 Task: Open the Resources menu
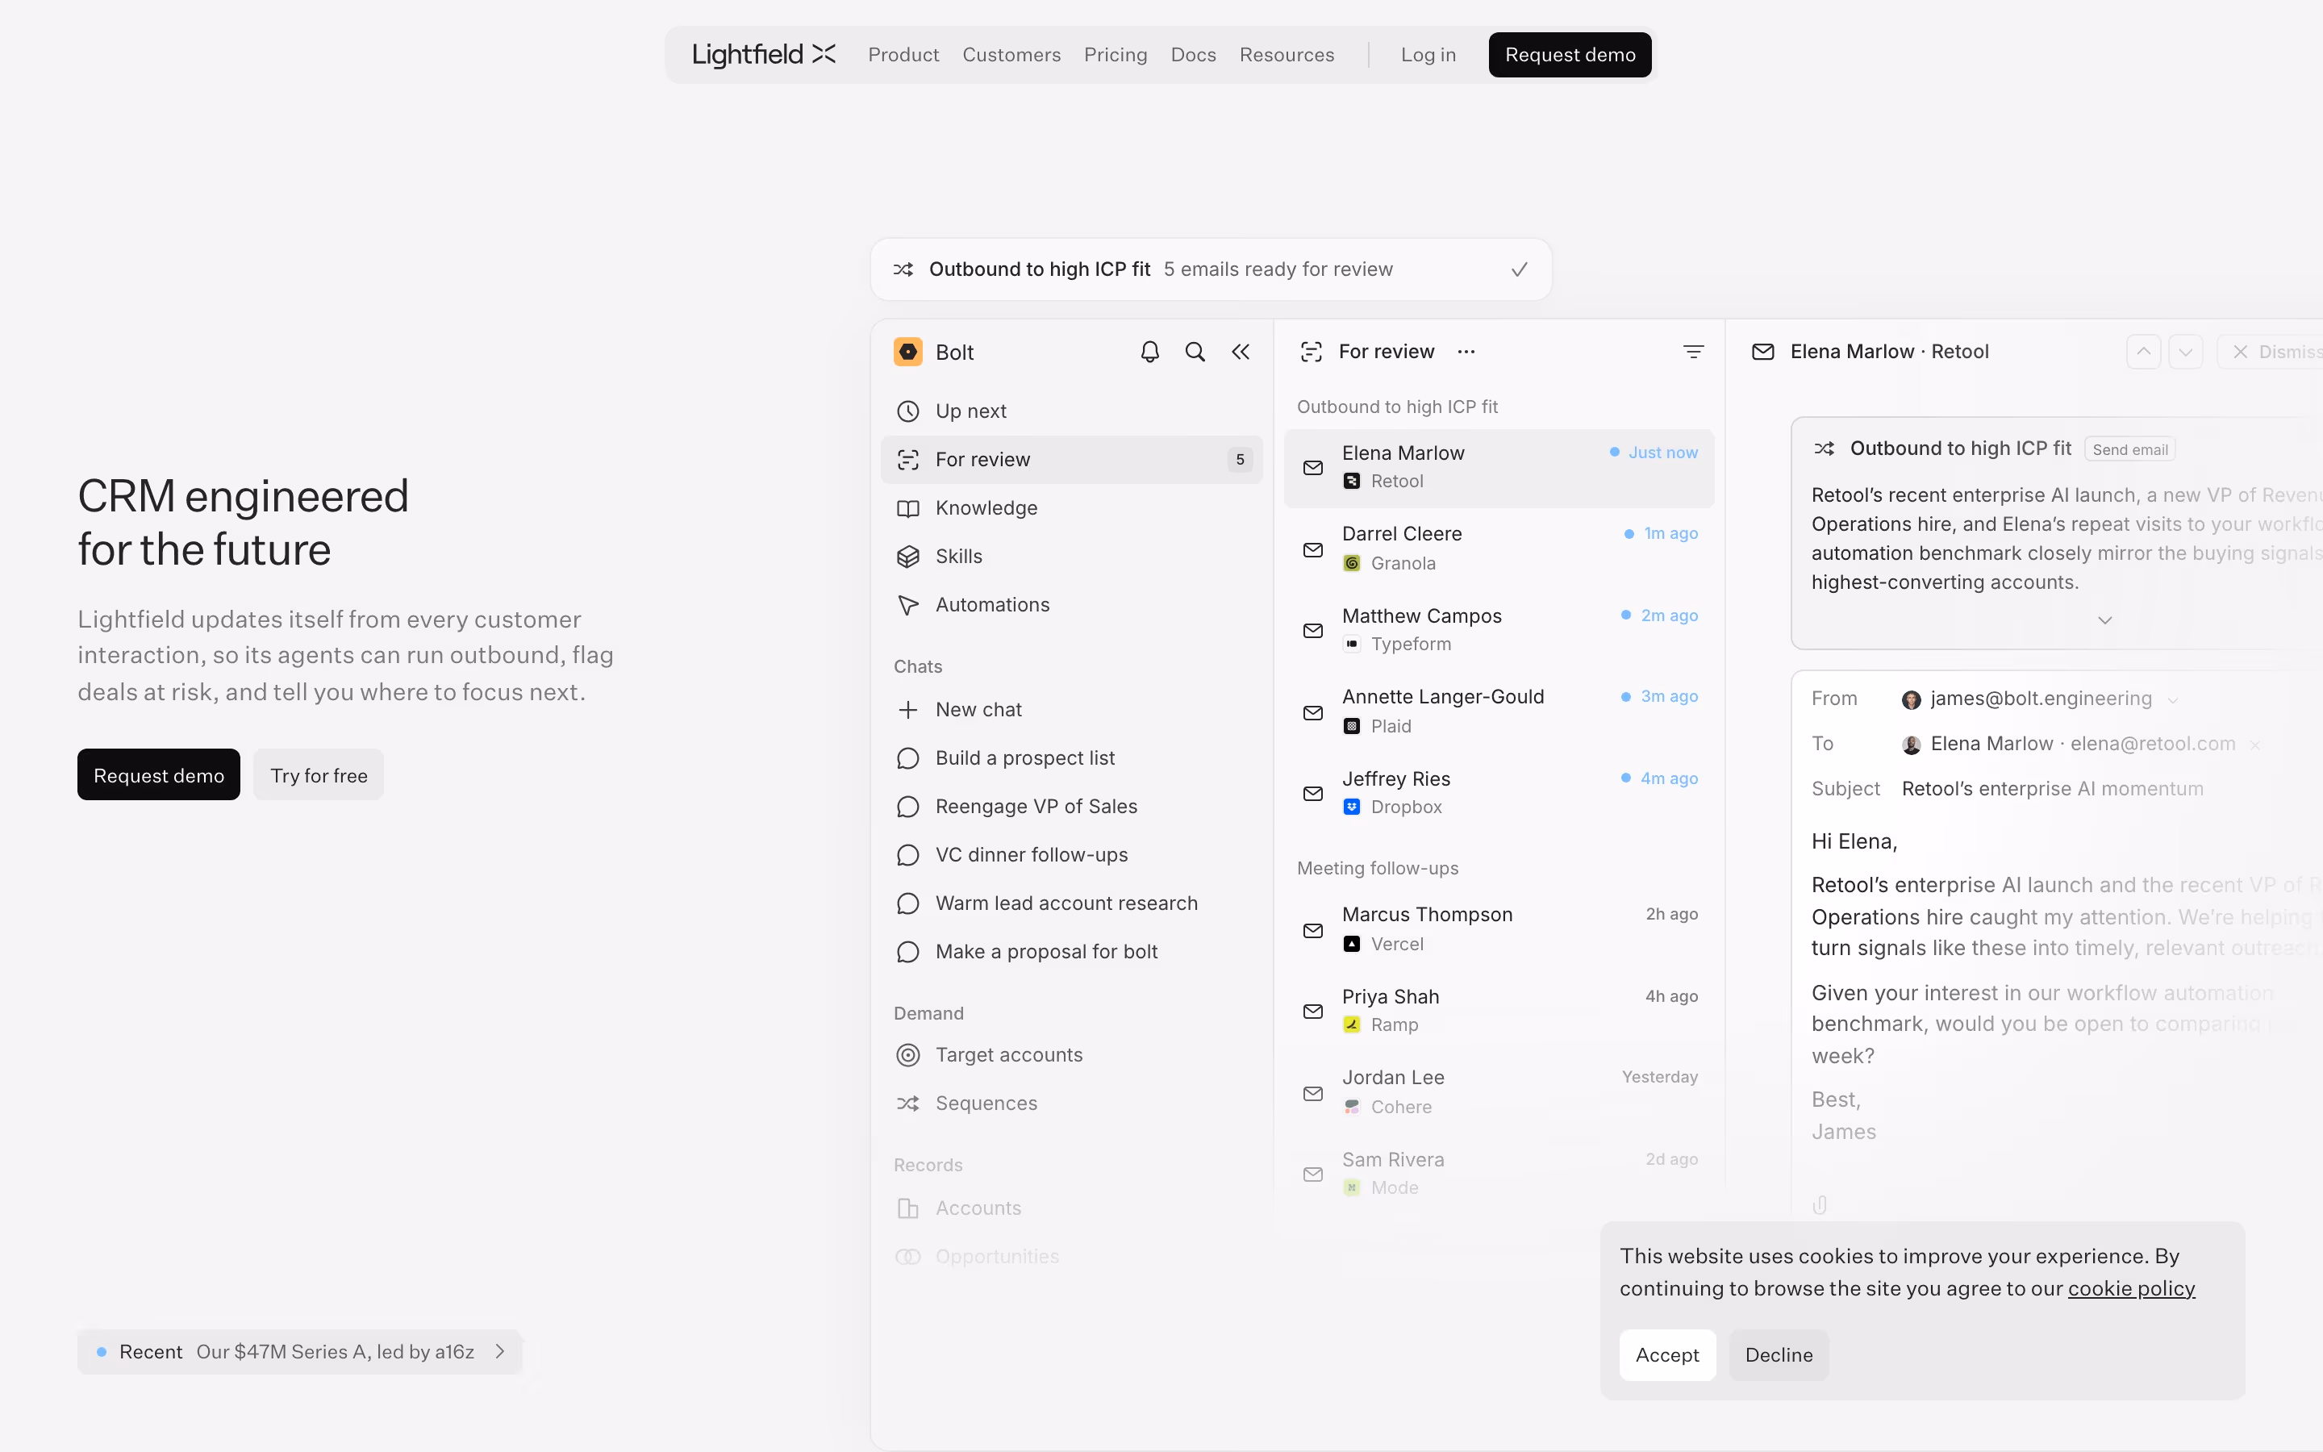tap(1287, 55)
